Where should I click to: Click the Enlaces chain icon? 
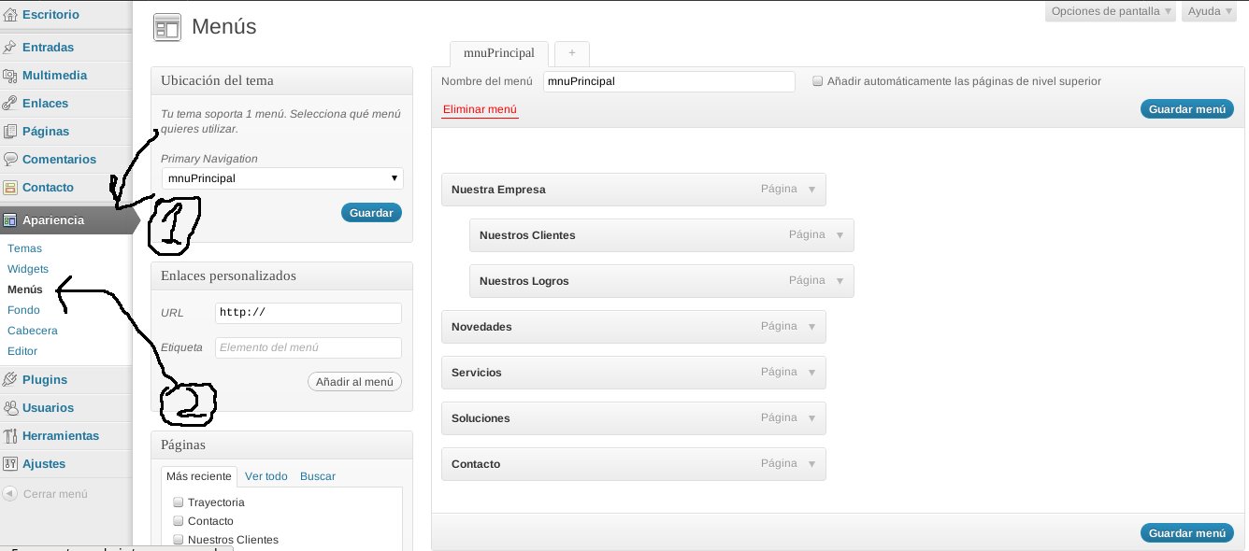(10, 104)
